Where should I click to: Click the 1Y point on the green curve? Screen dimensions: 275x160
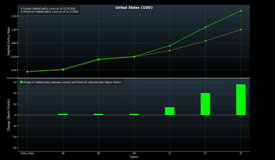click(170, 46)
